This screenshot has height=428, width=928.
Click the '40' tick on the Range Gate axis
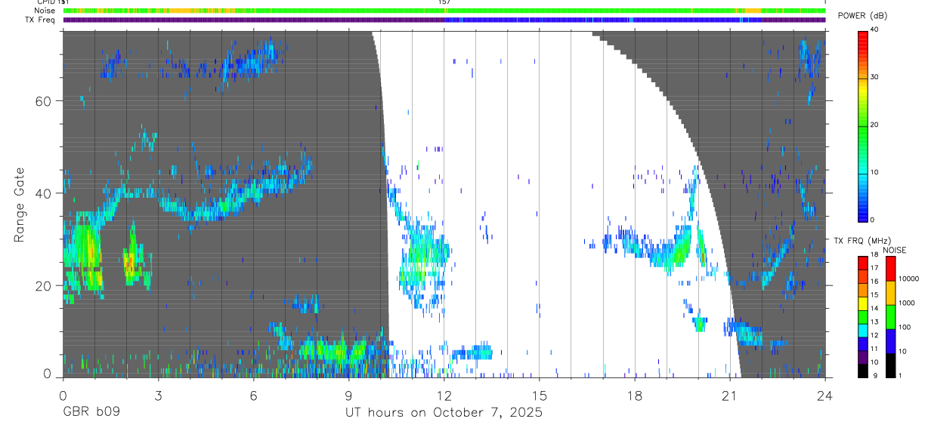(x=44, y=193)
